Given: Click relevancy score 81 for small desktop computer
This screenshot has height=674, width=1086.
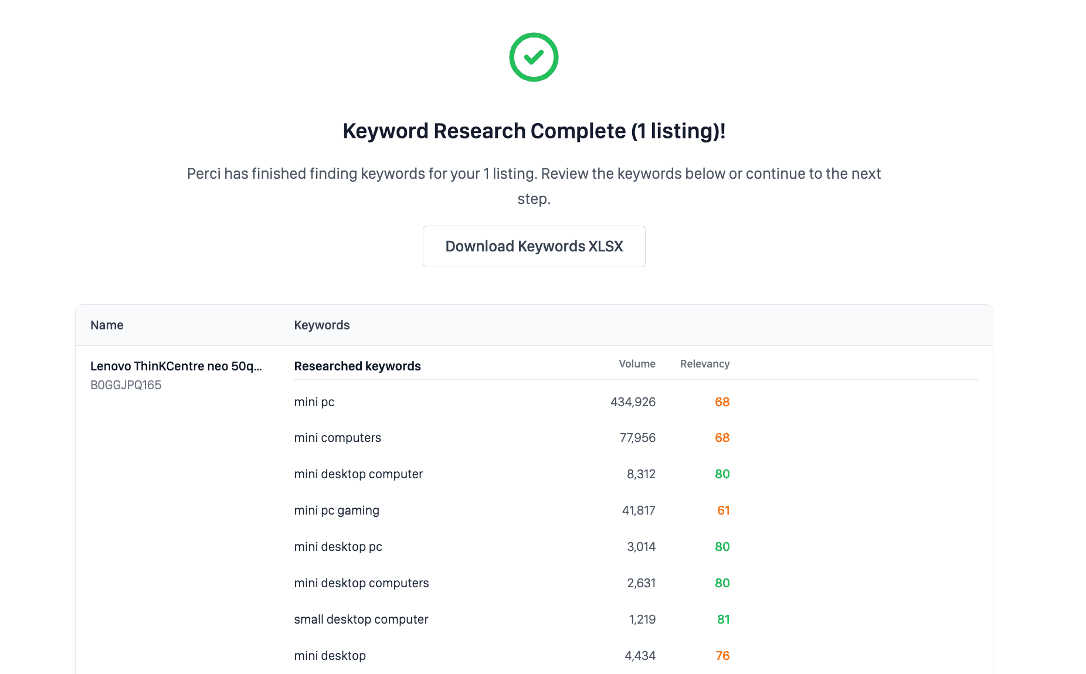Looking at the screenshot, I should coord(723,619).
